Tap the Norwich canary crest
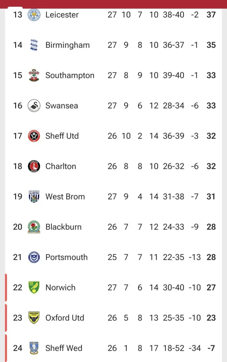Image resolution: width=227 pixels, height=362 pixels. point(34,287)
